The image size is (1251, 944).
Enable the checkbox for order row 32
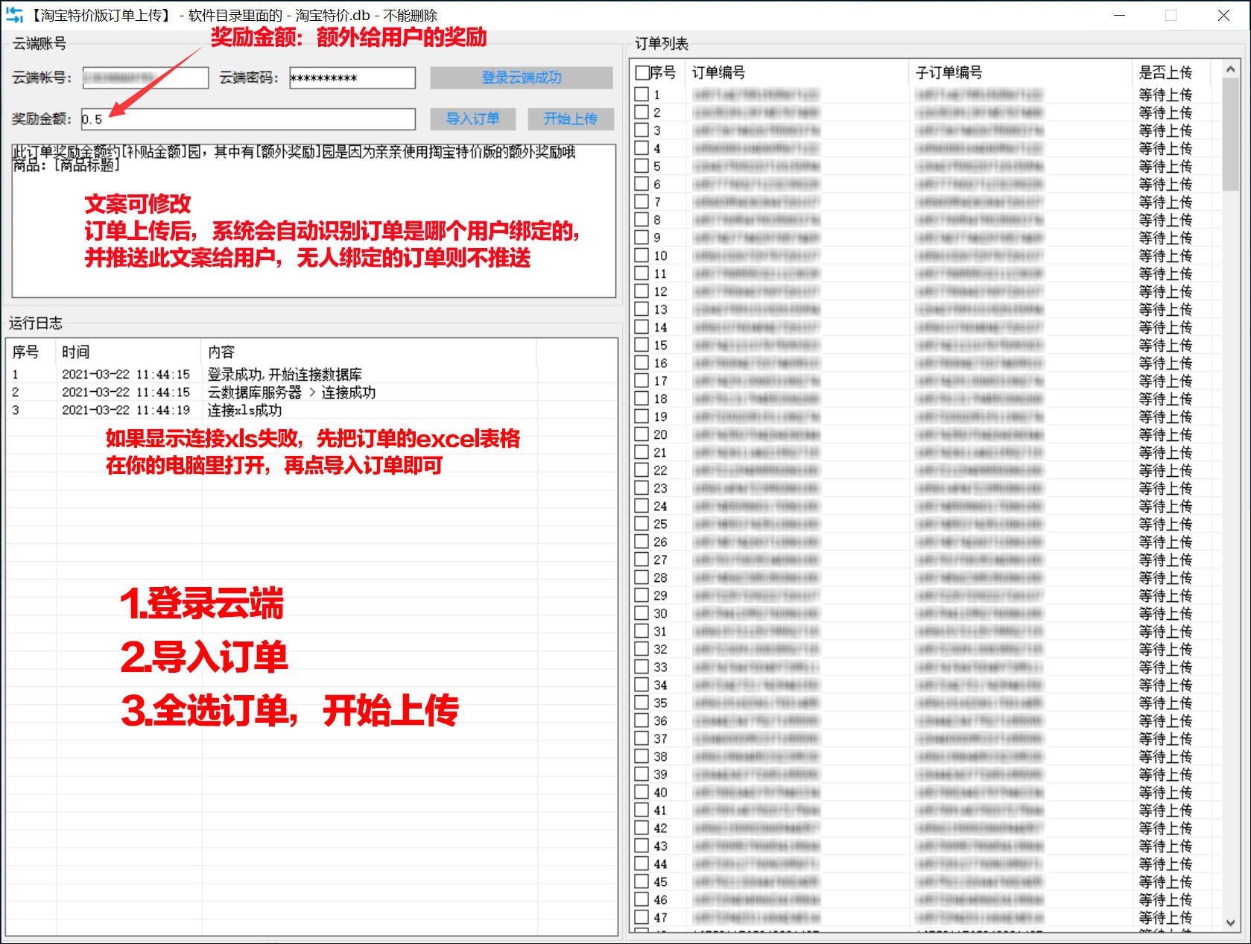click(x=642, y=649)
